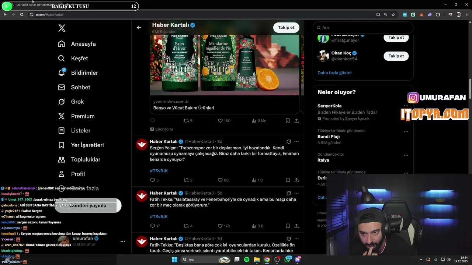
Task: Open more options for İtalya trend
Action: coord(406,155)
